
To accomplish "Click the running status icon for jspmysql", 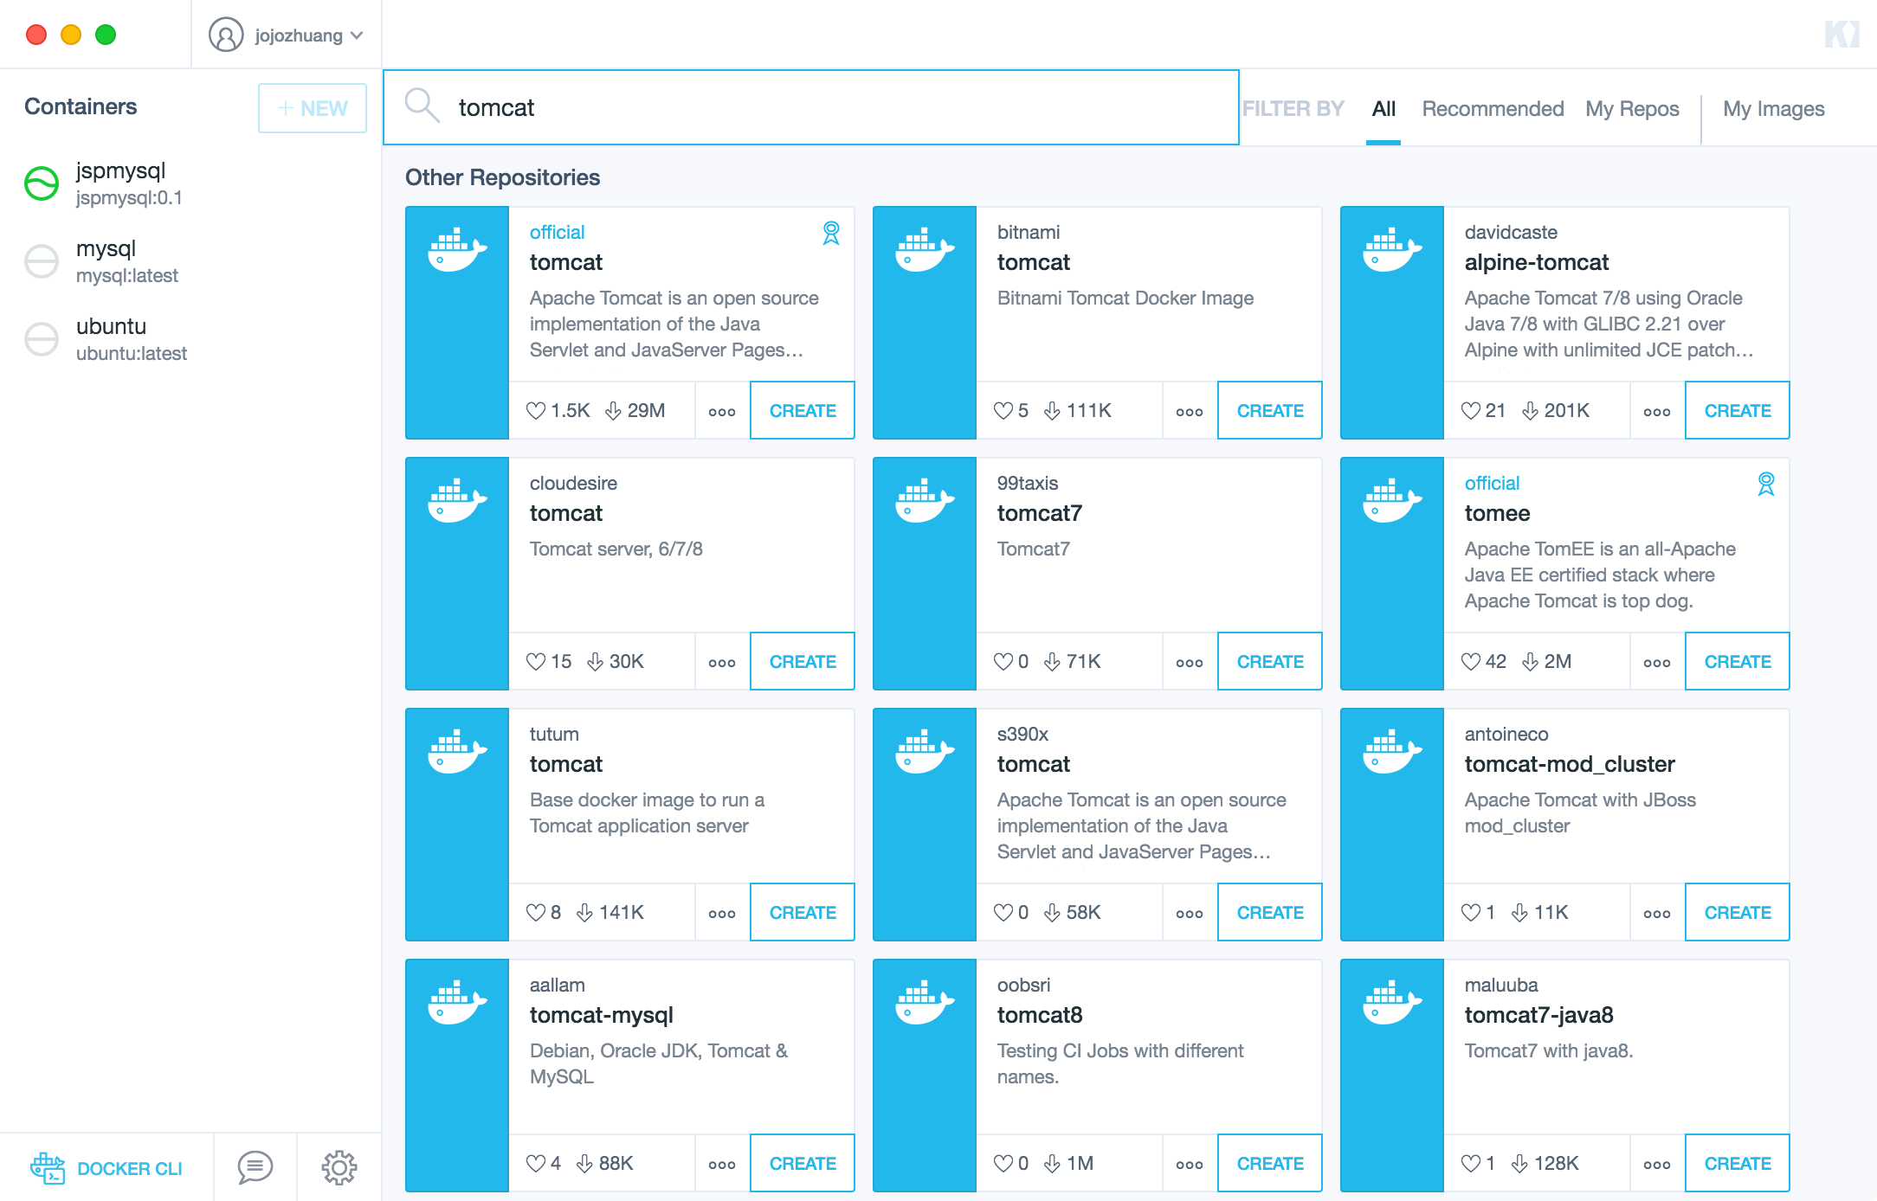I will (42, 183).
